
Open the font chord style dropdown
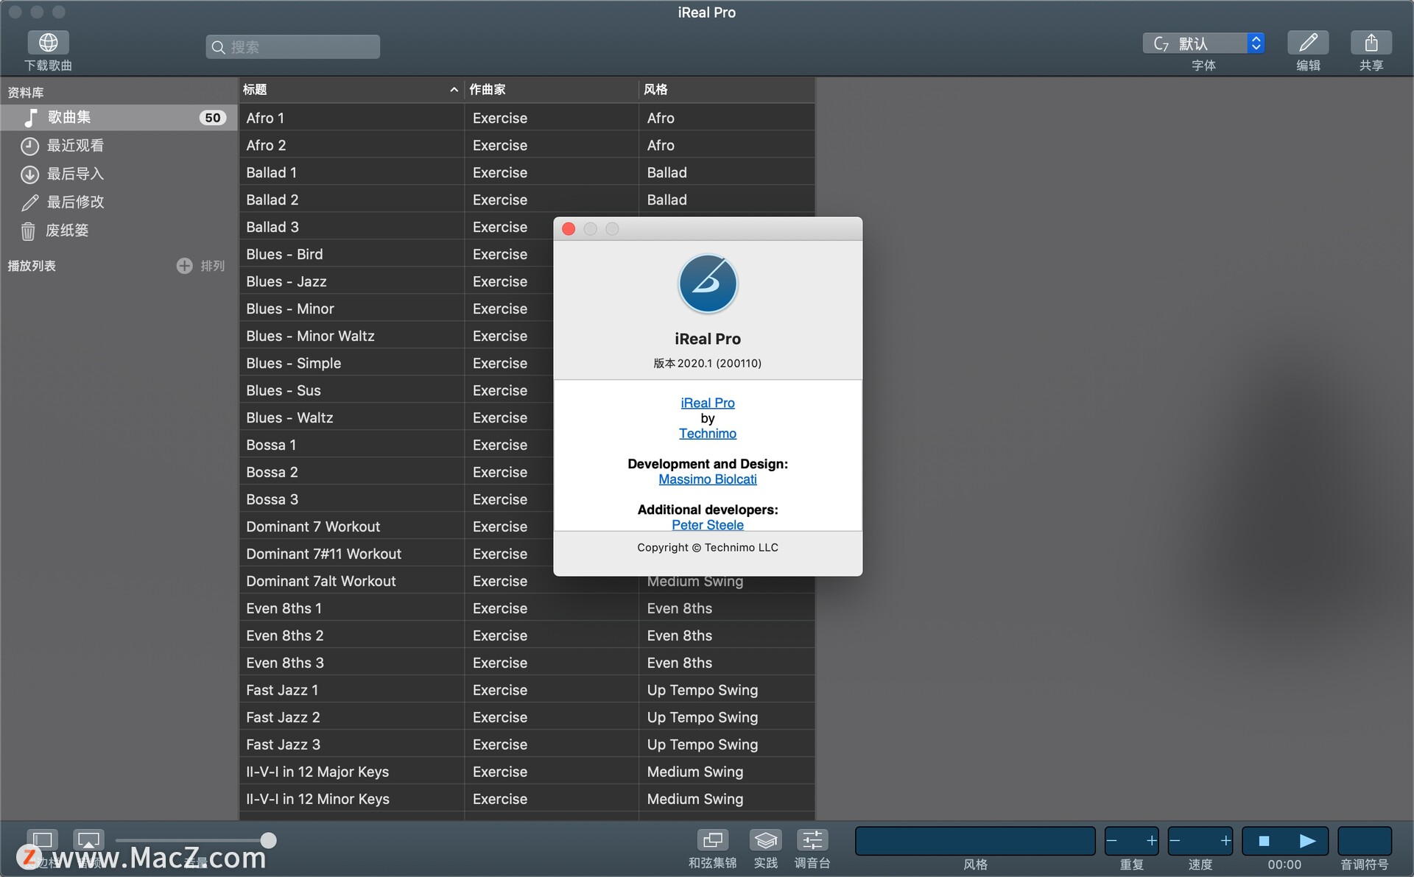point(1204,43)
